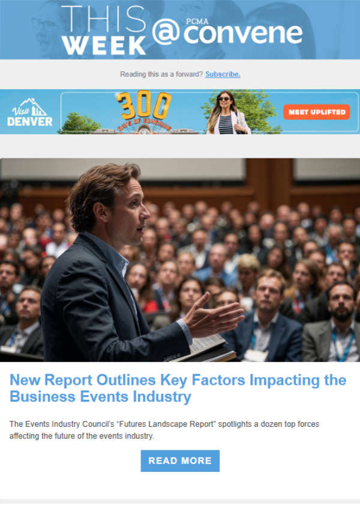Viewport: 360px width, 509px height.
Task: Click the Futures Landscape Report summary paragraph
Action: click(x=164, y=430)
